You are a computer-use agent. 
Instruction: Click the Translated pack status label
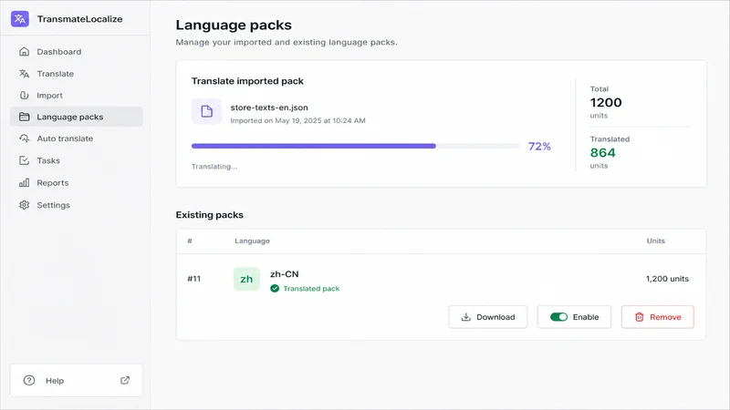[x=311, y=289]
